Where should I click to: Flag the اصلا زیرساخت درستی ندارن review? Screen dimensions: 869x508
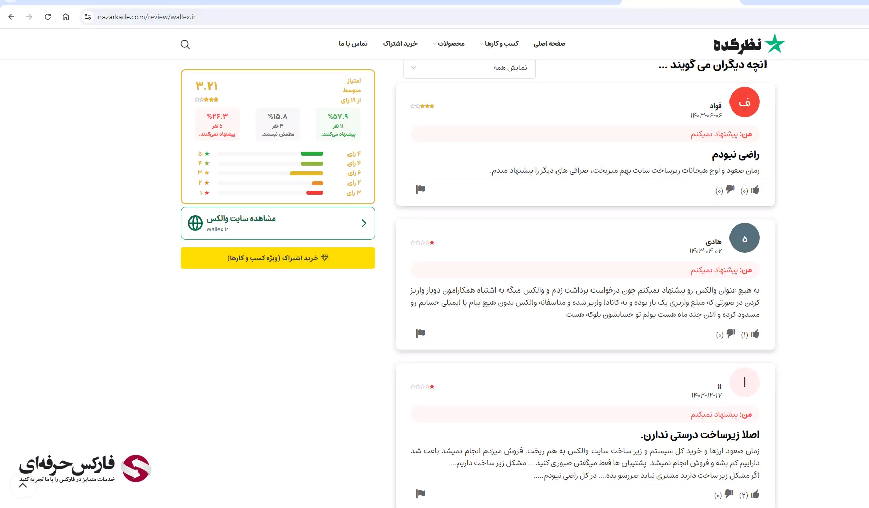[421, 494]
